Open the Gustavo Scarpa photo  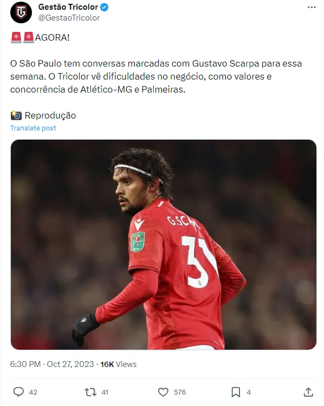(164, 245)
